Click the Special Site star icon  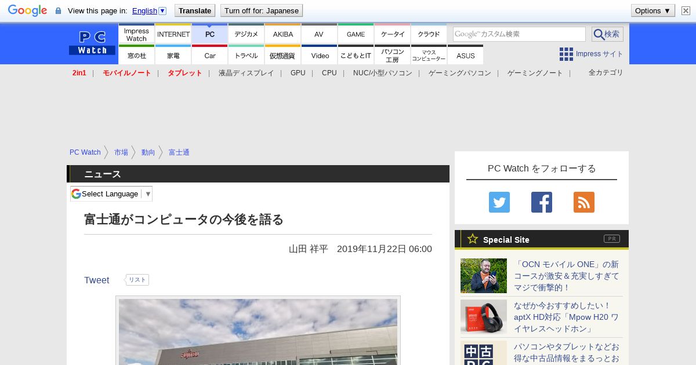point(473,239)
